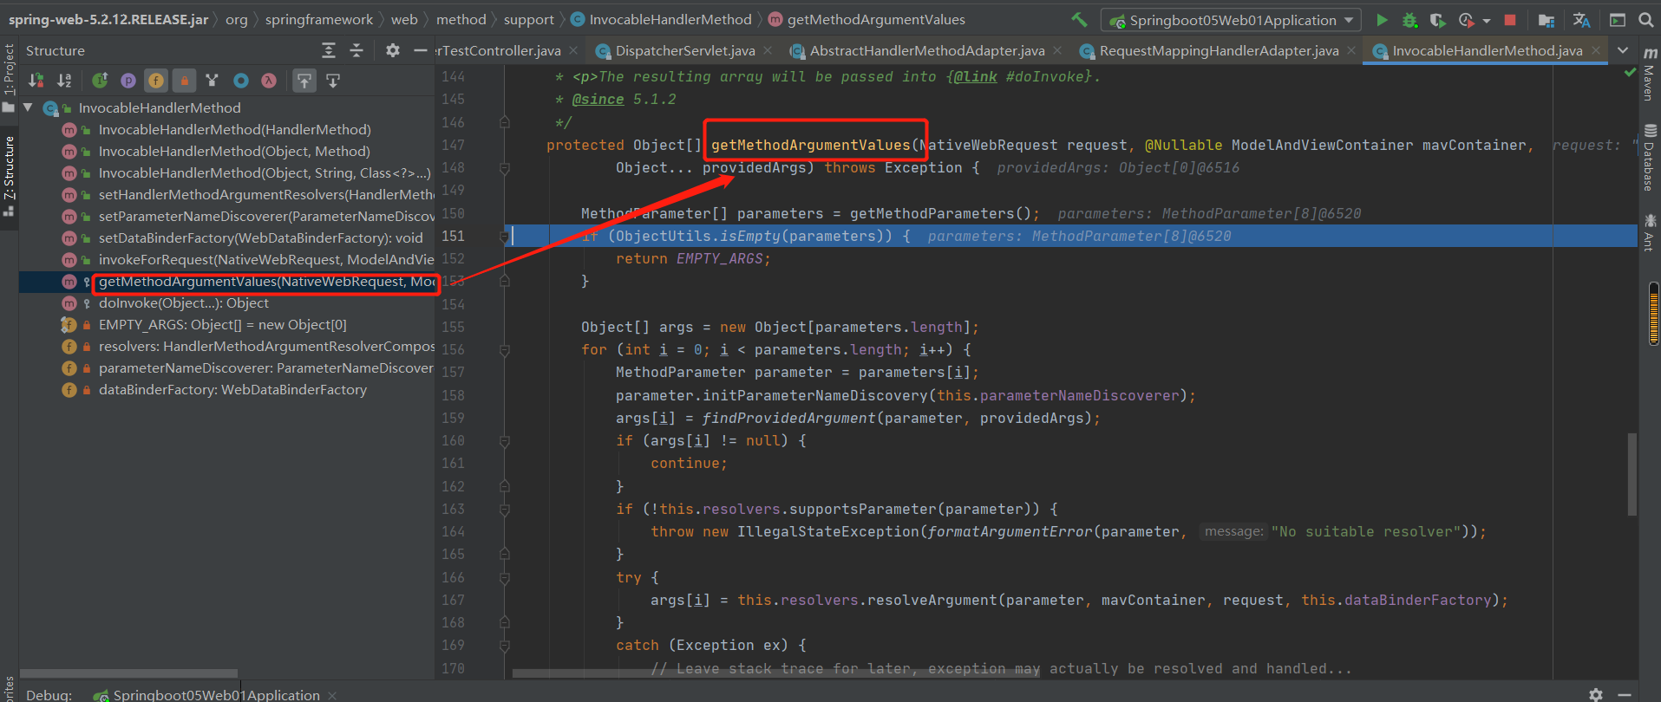Toggle Autoscroll from Source
The width and height of the screenshot is (1661, 702).
333,81
